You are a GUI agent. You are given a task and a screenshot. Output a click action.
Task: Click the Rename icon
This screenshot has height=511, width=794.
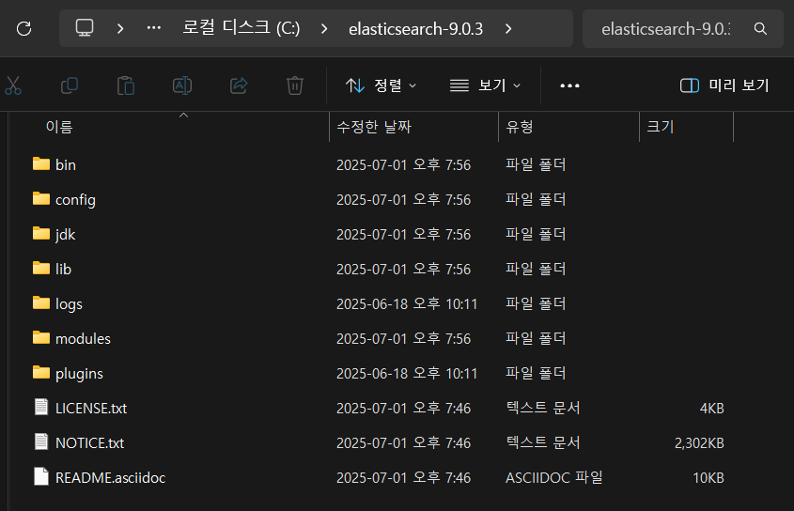pos(182,85)
